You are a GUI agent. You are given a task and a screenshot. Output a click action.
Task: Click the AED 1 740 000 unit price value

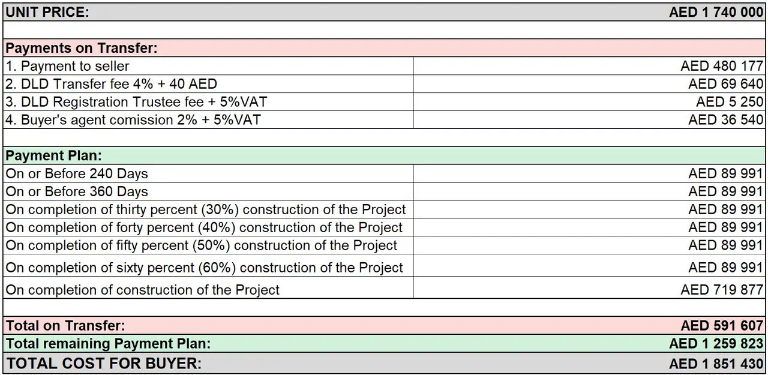point(716,12)
